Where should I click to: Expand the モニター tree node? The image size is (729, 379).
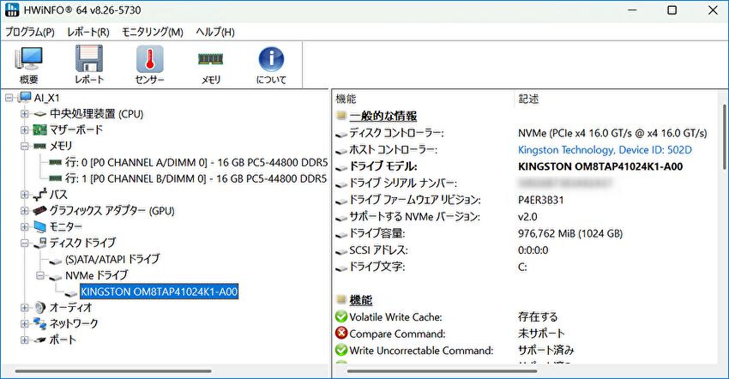tap(25, 227)
